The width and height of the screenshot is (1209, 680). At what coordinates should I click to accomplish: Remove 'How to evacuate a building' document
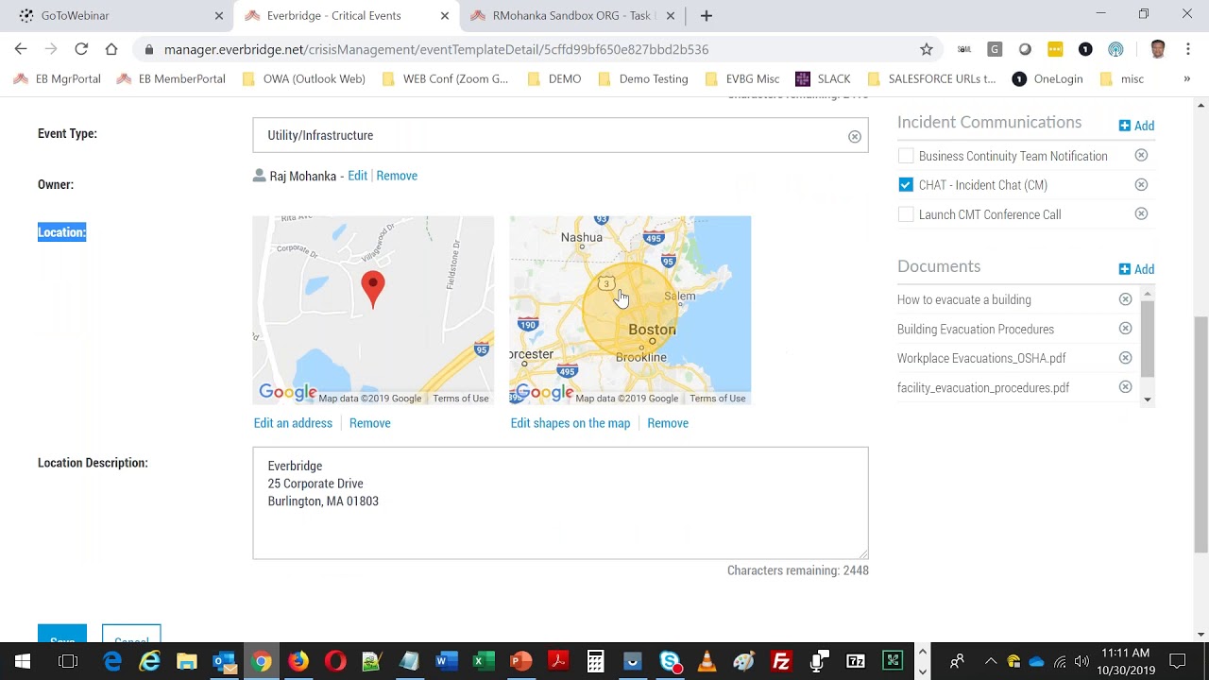pyautogui.click(x=1125, y=299)
